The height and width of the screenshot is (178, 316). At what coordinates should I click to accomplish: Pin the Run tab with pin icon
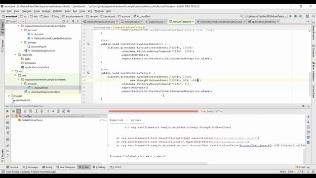(7, 145)
